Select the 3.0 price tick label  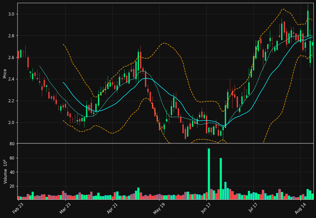coord(11,14)
